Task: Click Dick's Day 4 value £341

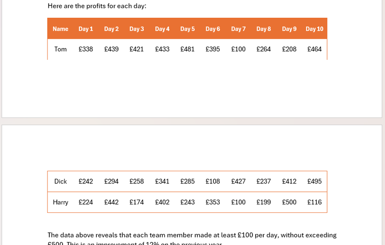Action: pos(162,182)
